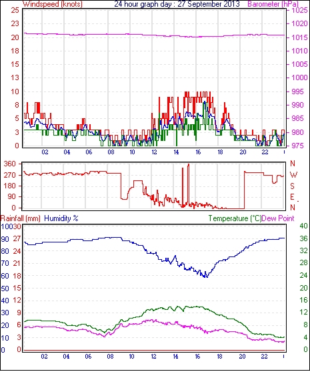This screenshot has height=376, width=310.
Task: Click the 1025 barometer scale value
Action: click(x=299, y=10)
